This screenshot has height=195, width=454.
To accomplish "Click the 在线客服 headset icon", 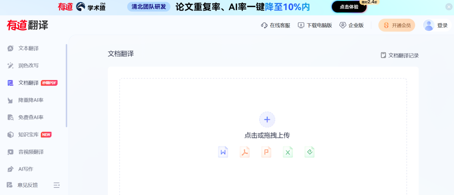I will 264,25.
